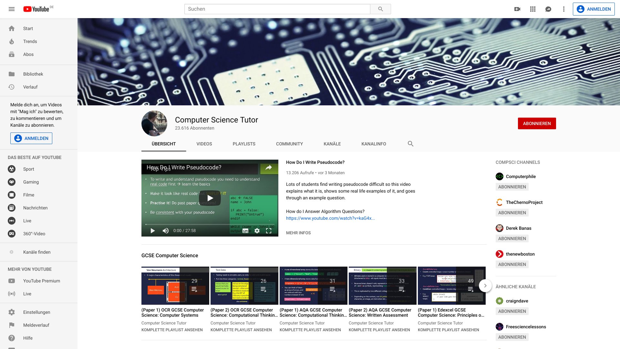This screenshot has height=349, width=620.
Task: Open the hamburger guide menu
Action: pyautogui.click(x=12, y=9)
